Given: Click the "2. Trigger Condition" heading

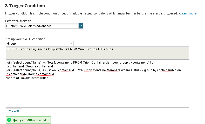Looking at the screenshot, I should 25,6.
